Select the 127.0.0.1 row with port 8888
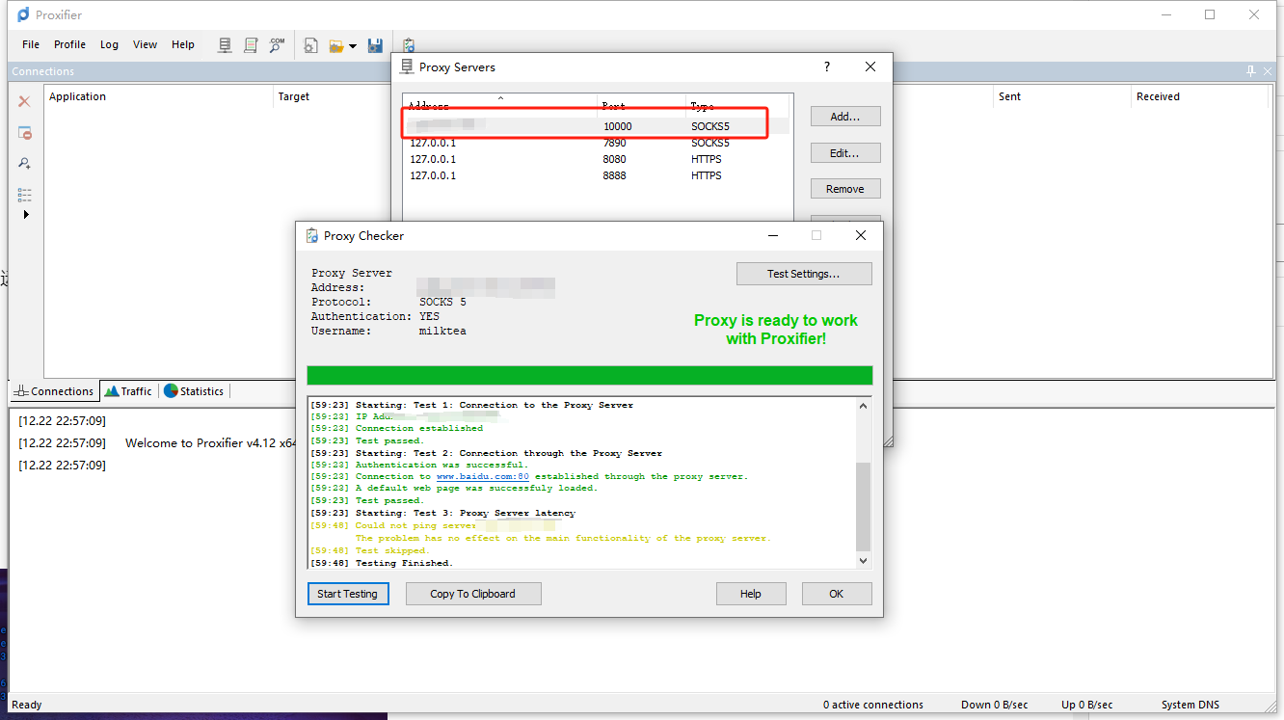Screen dimensions: 1284x720 pos(597,175)
